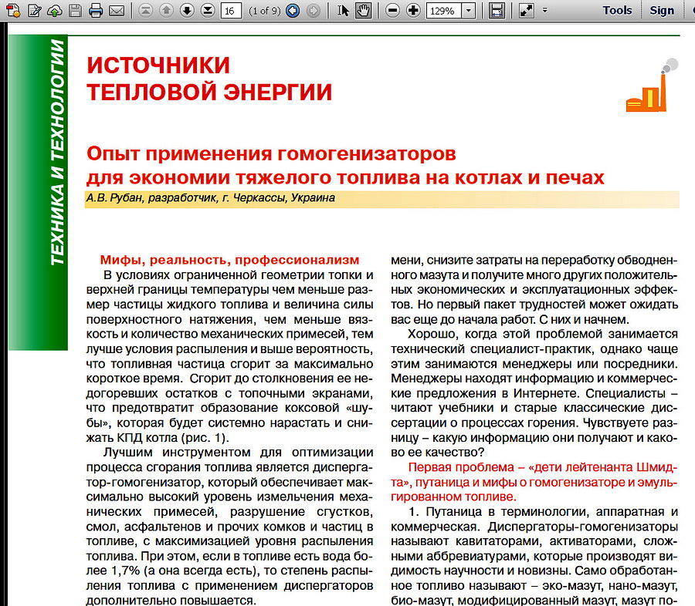695x606 pixels.
Task: Click the cloud upload icon
Action: (x=55, y=10)
